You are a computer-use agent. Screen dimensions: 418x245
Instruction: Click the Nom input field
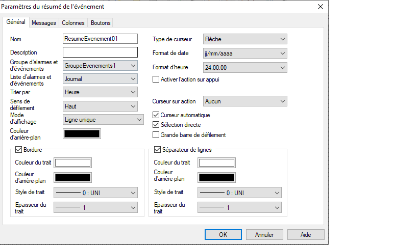coord(100,39)
